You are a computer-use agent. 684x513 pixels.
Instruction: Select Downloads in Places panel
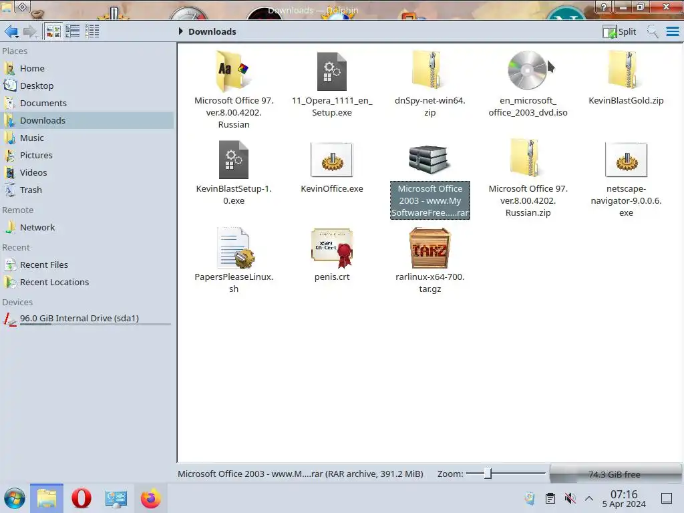(x=88, y=120)
